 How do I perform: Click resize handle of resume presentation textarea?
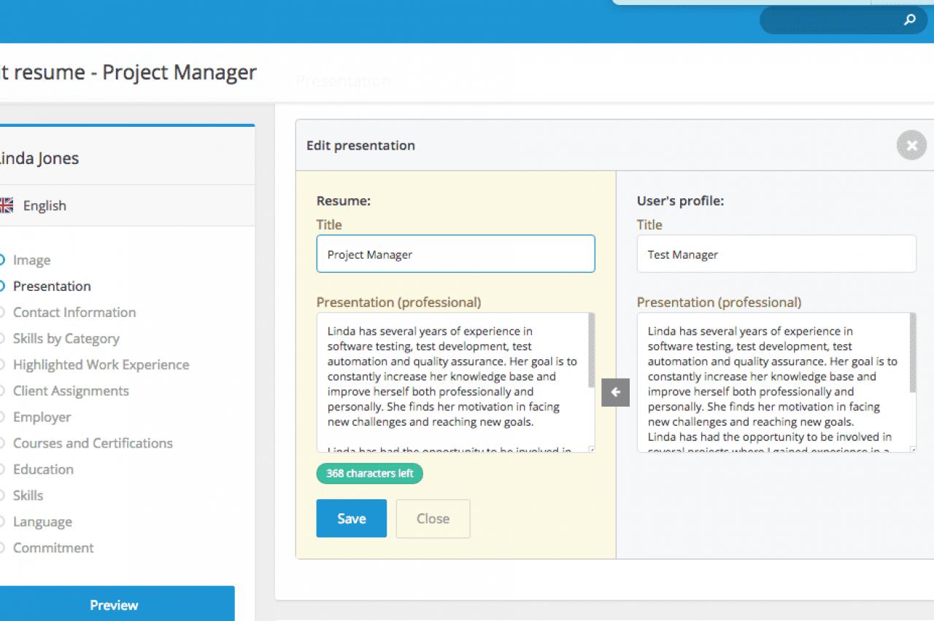pyautogui.click(x=591, y=449)
